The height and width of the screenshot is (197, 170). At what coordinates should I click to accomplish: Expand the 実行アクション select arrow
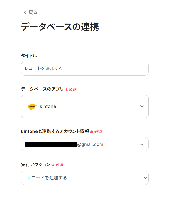click(145, 178)
